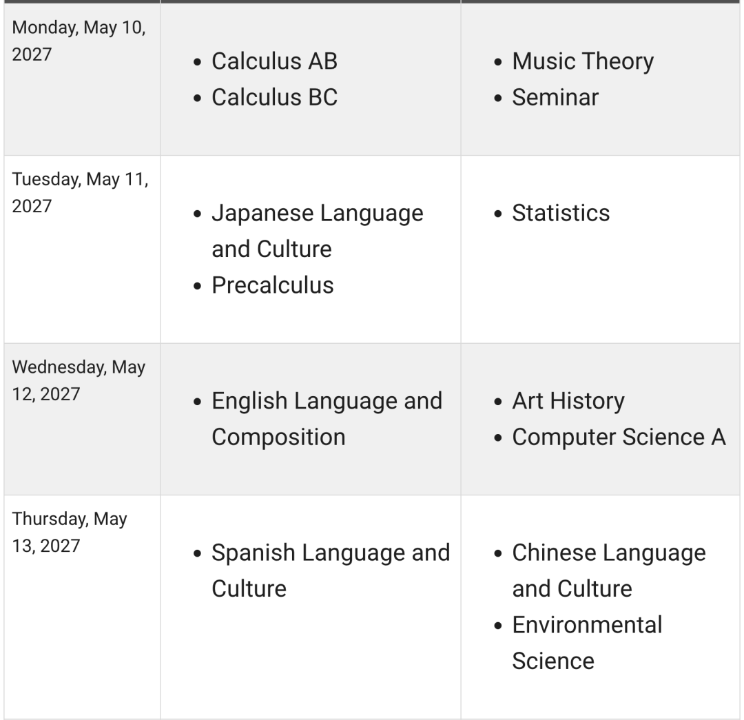
Task: Select English Language and Composition
Action: (x=327, y=419)
